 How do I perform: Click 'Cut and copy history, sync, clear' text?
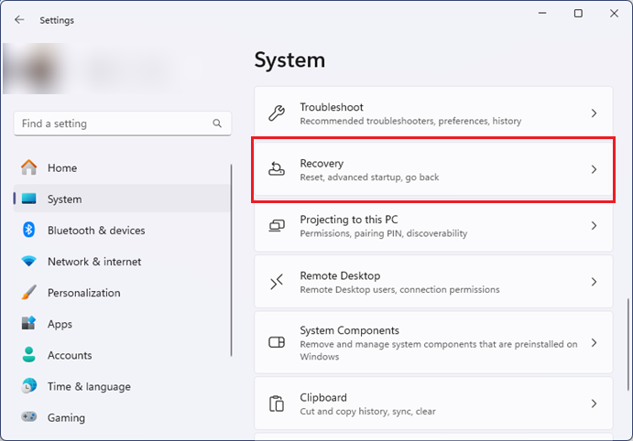(x=367, y=411)
